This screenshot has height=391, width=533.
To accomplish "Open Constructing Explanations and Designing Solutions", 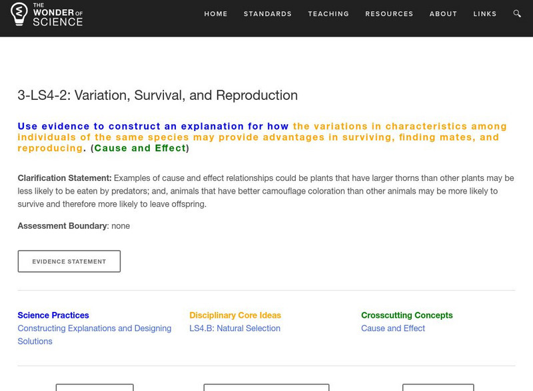I will (x=93, y=328).
